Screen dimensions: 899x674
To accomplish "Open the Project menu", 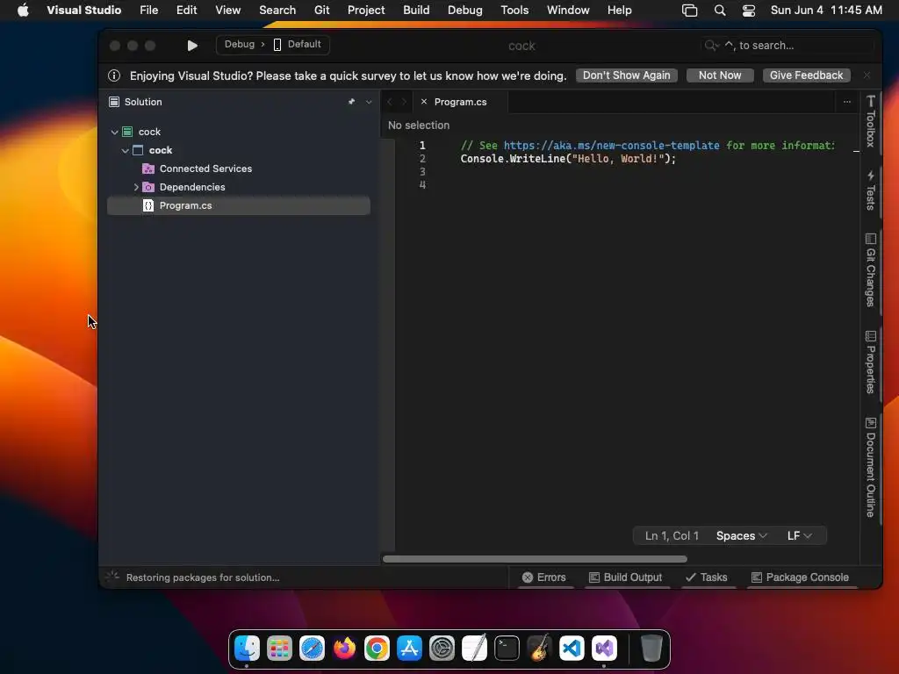I will pos(366,11).
